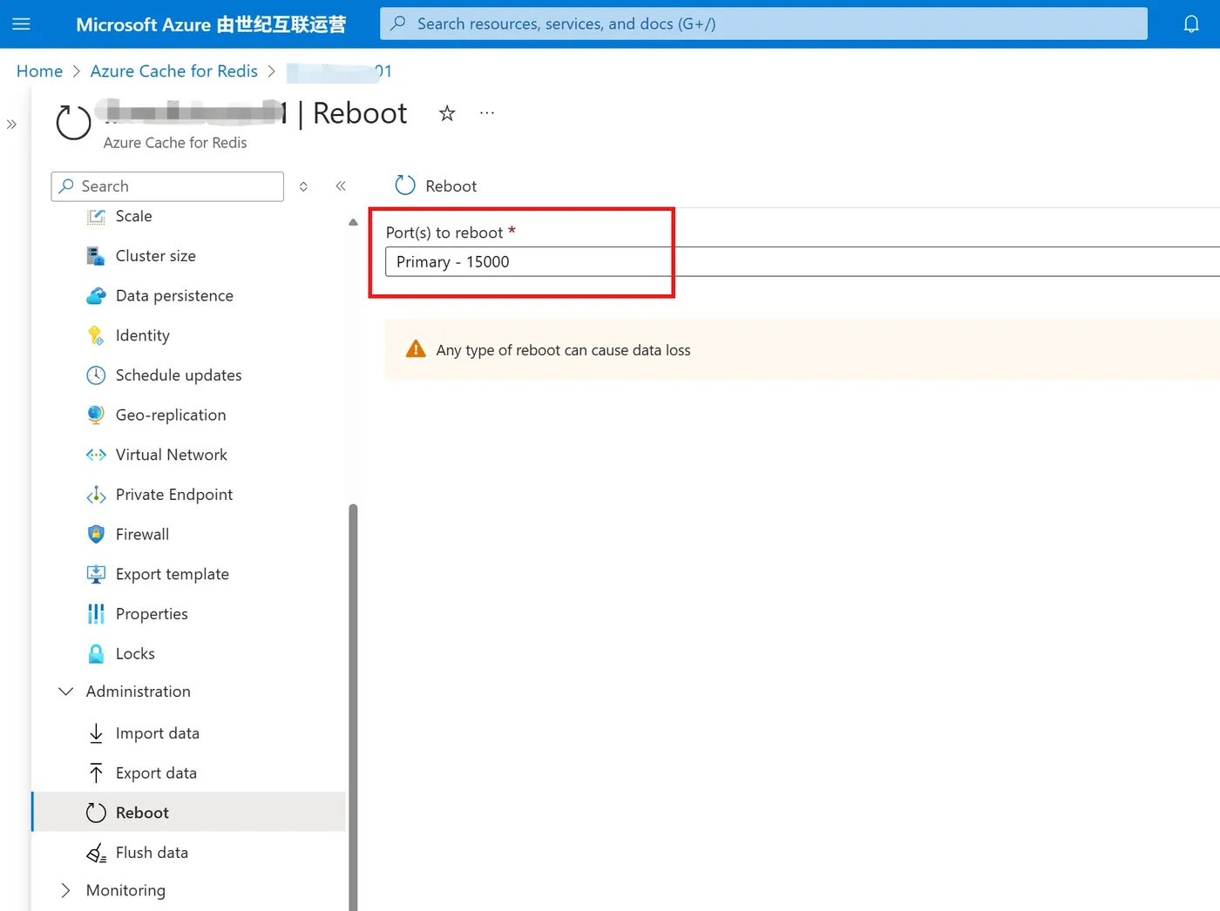This screenshot has height=911, width=1220.
Task: Click the Firewall shield icon
Action: [96, 535]
